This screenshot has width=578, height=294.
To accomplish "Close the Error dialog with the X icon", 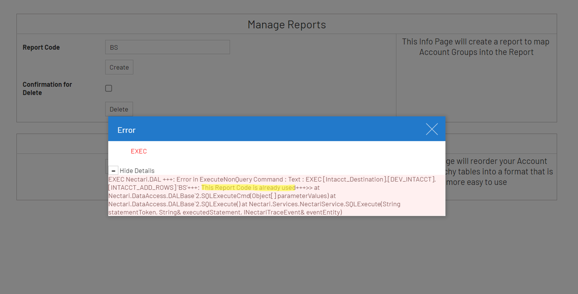I will point(432,129).
